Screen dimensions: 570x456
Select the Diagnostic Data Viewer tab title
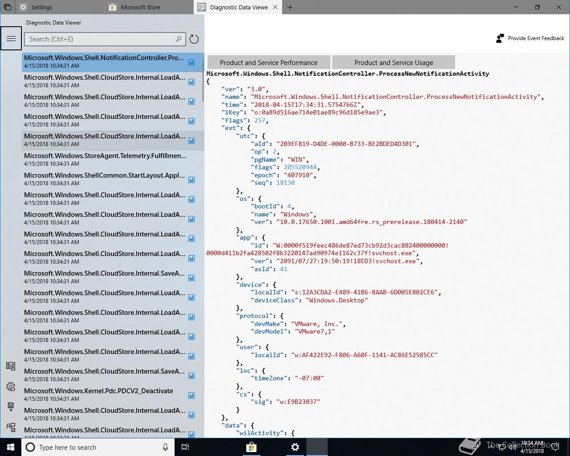pyautogui.click(x=239, y=7)
